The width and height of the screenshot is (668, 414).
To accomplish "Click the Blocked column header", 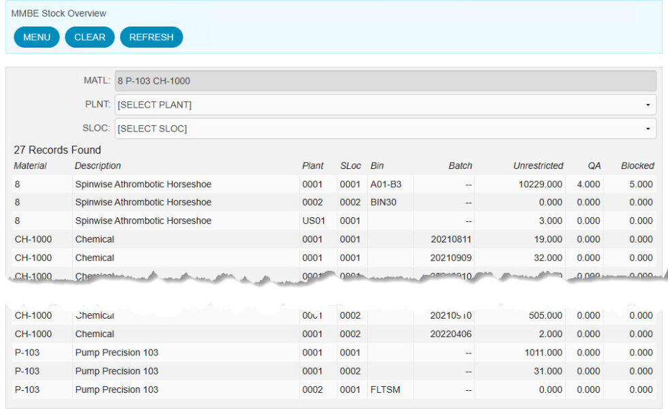I will (638, 165).
